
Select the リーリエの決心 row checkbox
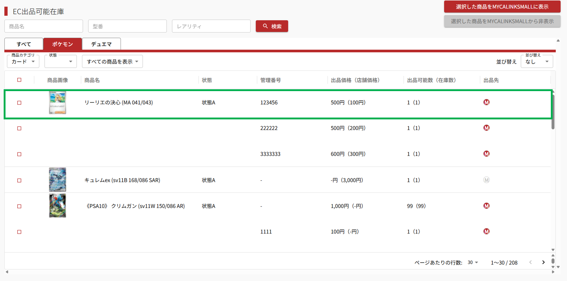tap(19, 103)
